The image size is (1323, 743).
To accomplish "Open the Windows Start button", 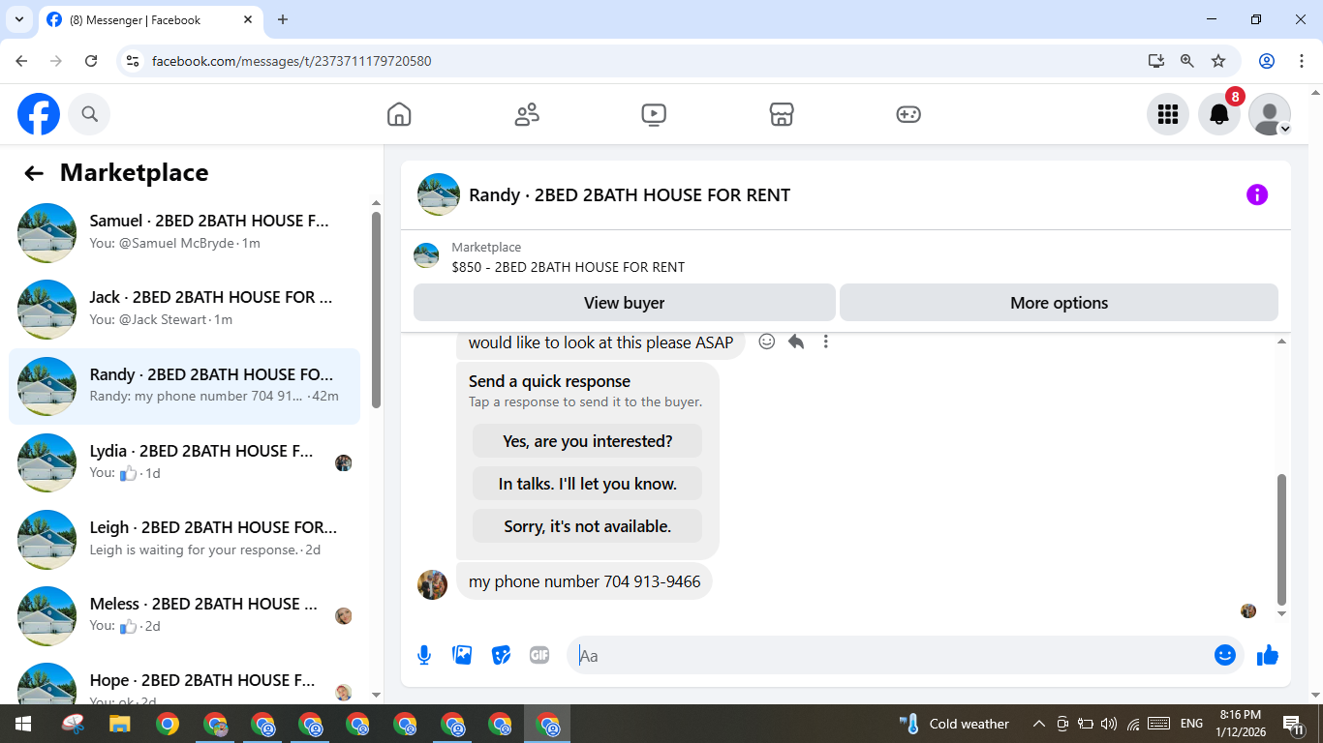I will pos(22,724).
